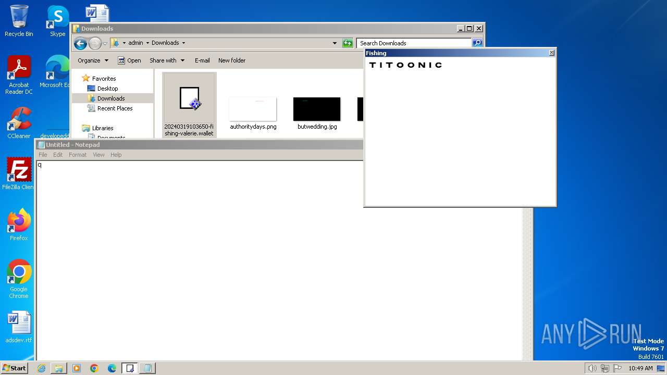Viewport: 667px width, 375px height.
Task: Open the Share with dropdown
Action: [x=167, y=60]
